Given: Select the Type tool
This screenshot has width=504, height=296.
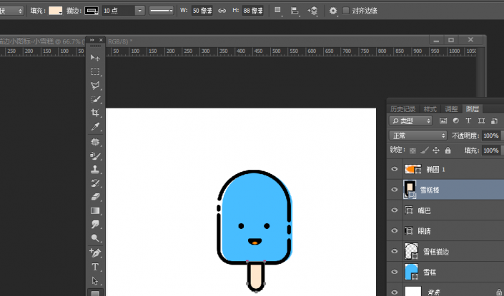Looking at the screenshot, I should 95,267.
